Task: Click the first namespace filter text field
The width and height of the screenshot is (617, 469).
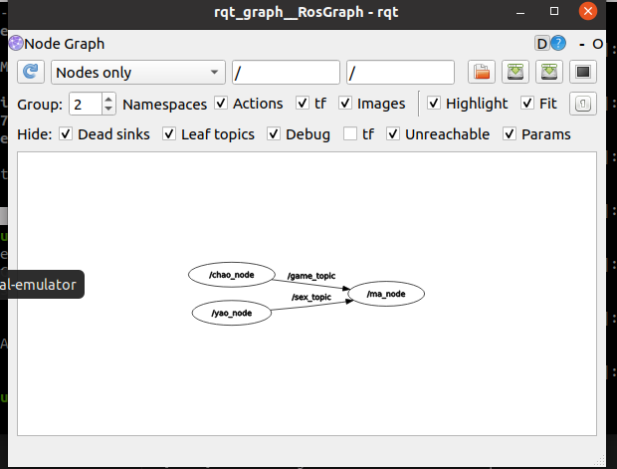Action: pyautogui.click(x=286, y=73)
